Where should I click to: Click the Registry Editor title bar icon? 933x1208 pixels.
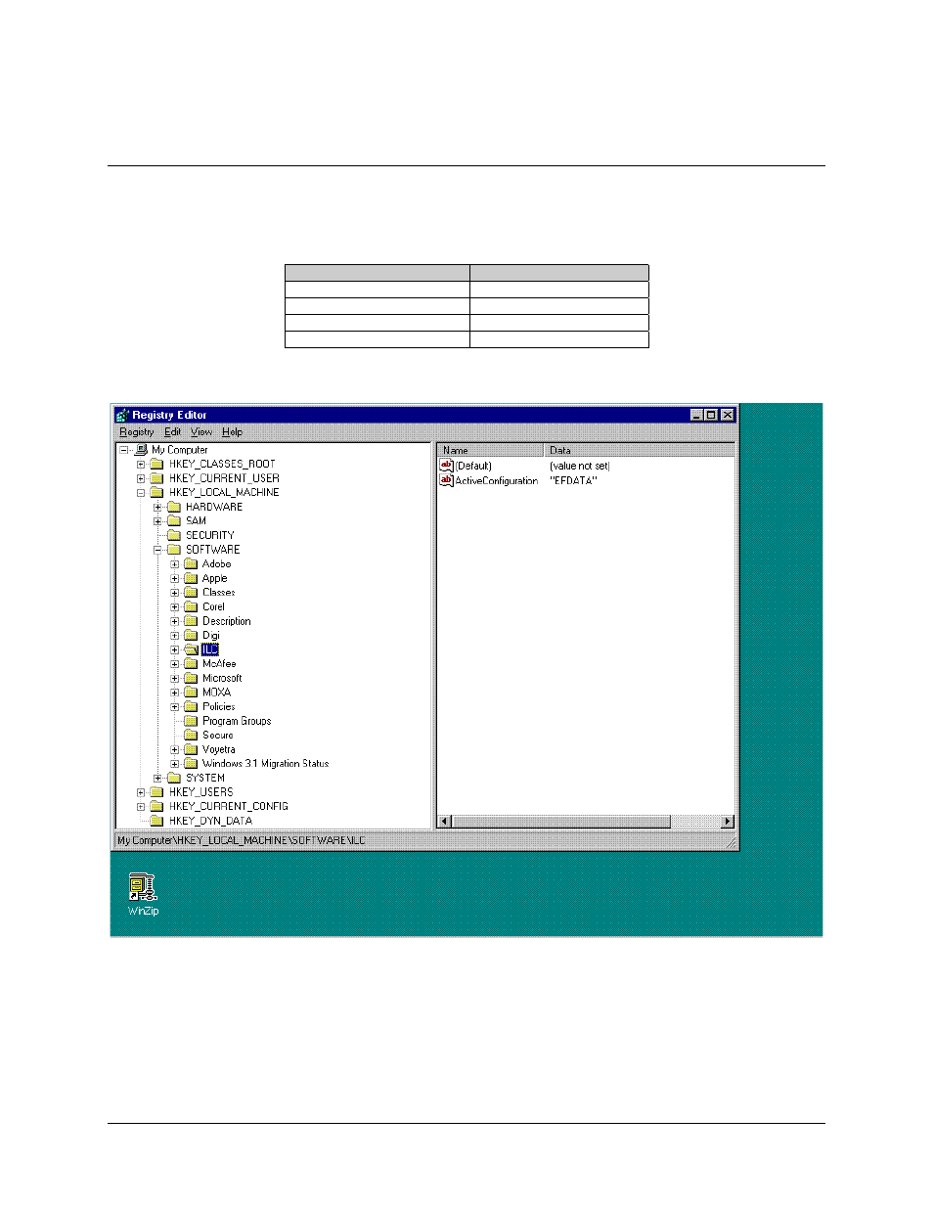122,415
